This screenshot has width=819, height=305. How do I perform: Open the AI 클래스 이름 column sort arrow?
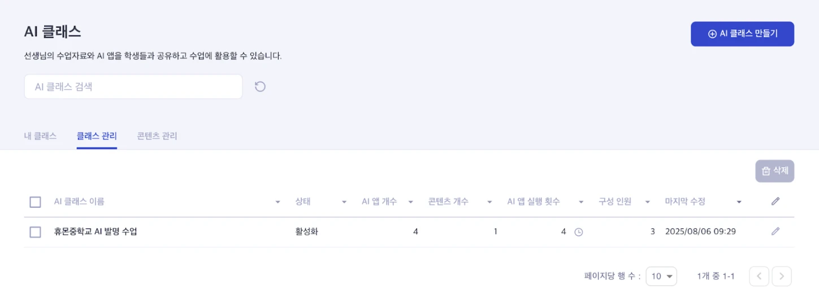(x=278, y=202)
